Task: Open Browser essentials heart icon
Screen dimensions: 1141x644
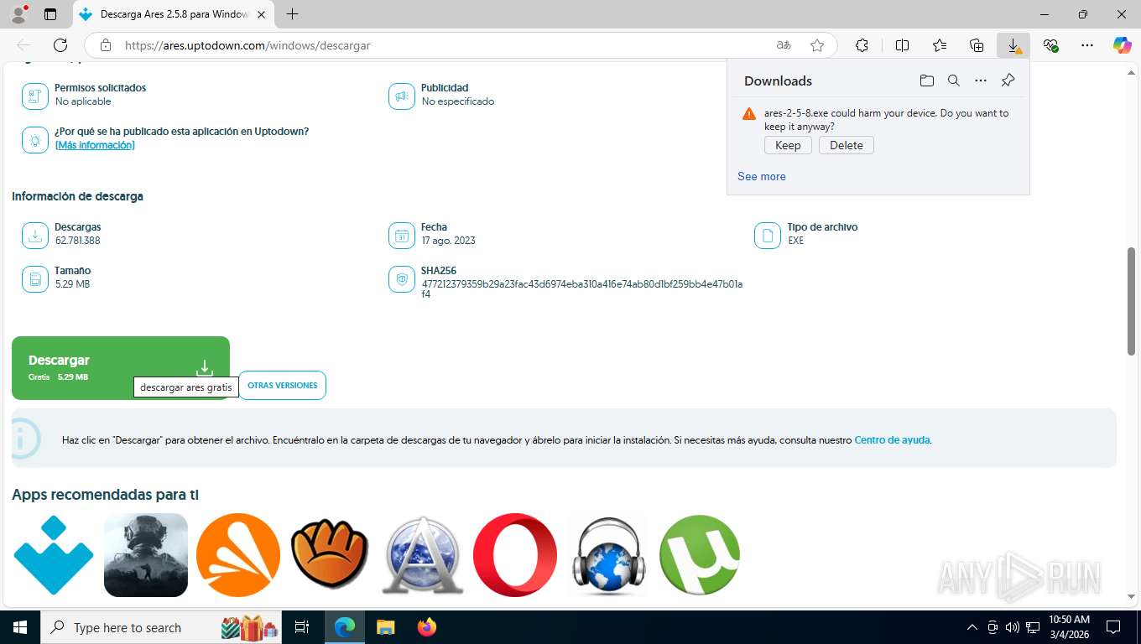Action: pyautogui.click(x=1050, y=45)
